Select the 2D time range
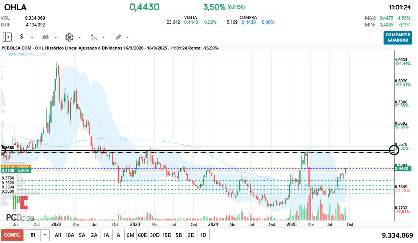 coord(191,235)
